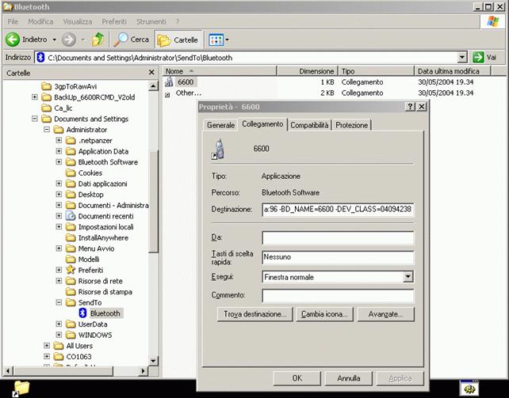The width and height of the screenshot is (509, 398).
Task: Click Tasti di scelta rapida field
Action: click(338, 257)
